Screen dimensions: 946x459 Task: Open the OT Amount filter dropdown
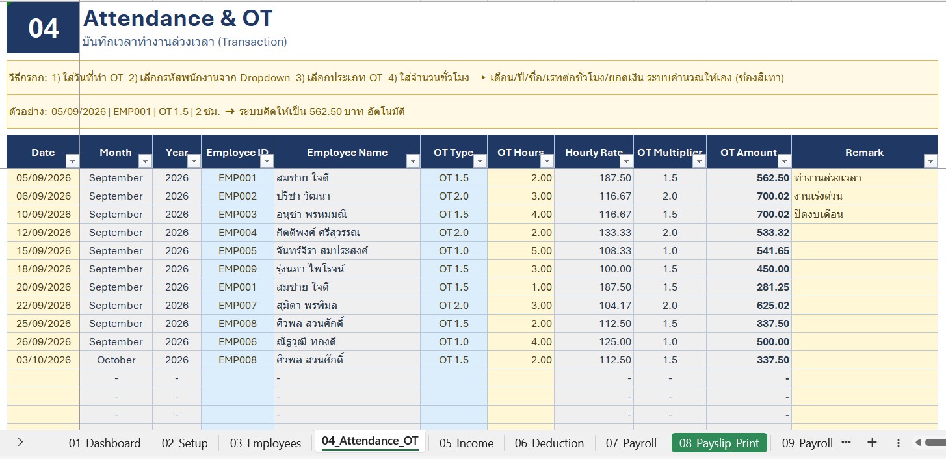784,161
